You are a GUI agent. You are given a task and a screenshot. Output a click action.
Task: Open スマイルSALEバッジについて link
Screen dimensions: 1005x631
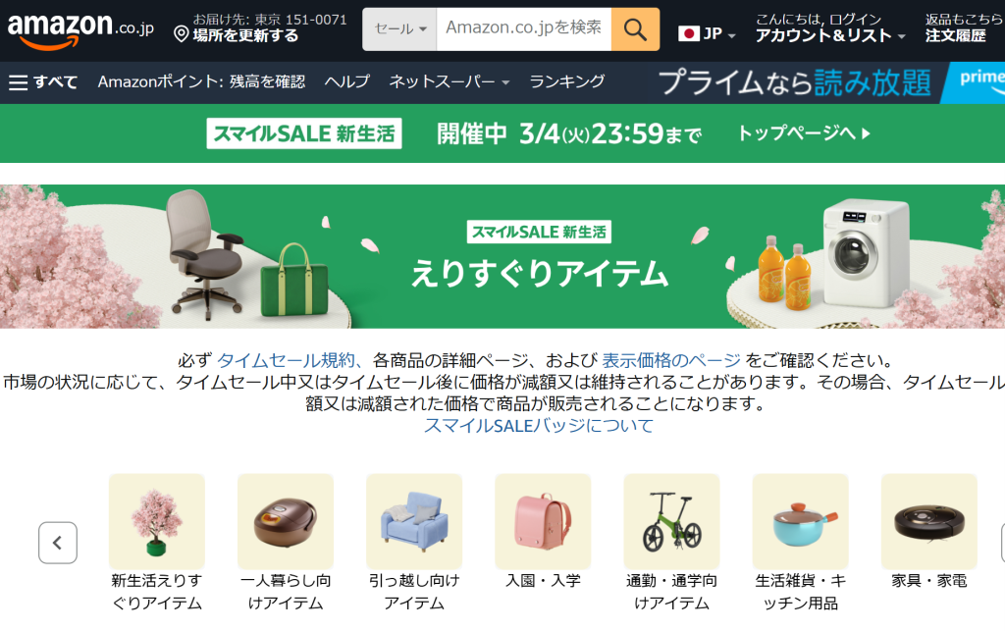pyautogui.click(x=539, y=425)
